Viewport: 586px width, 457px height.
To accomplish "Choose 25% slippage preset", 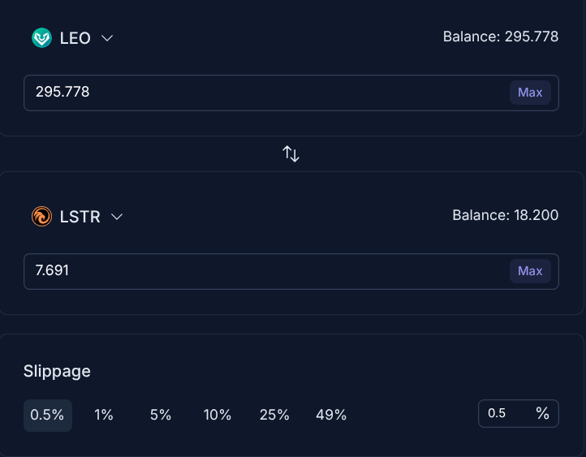I will pyautogui.click(x=274, y=415).
